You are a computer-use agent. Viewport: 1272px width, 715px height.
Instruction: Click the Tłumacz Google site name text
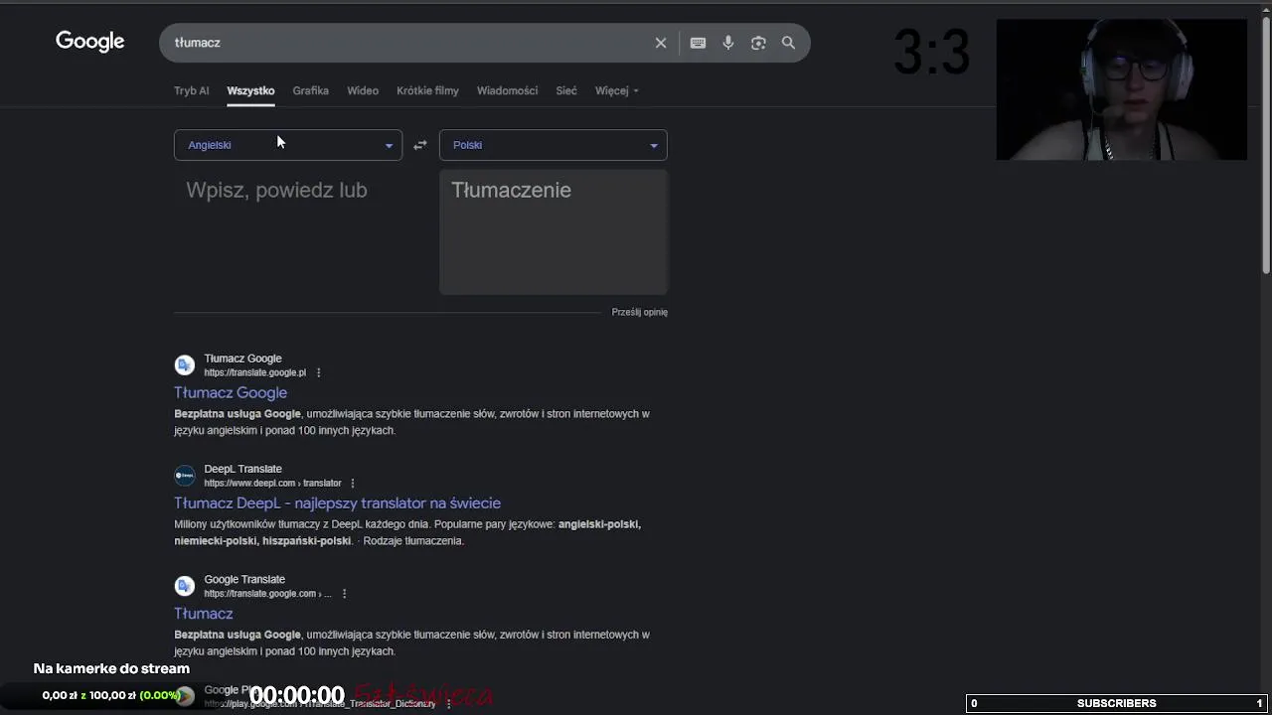pos(242,358)
